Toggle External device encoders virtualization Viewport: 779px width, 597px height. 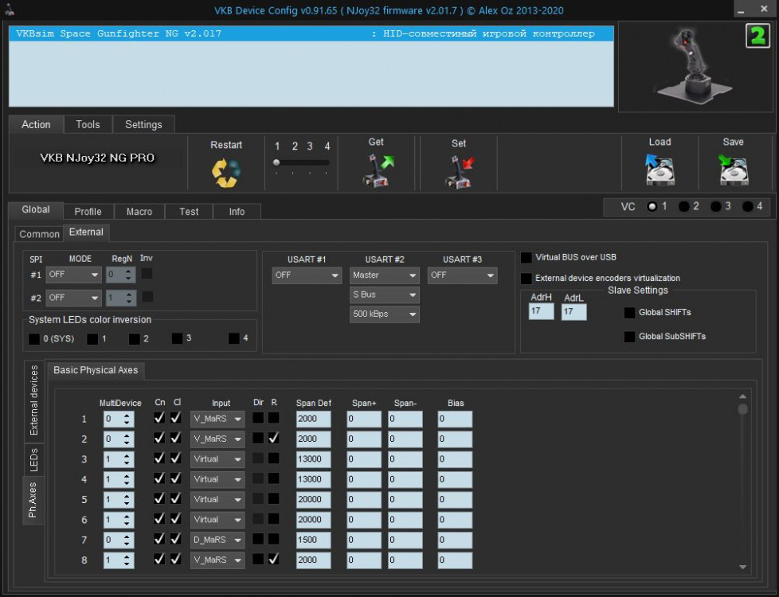(527, 279)
